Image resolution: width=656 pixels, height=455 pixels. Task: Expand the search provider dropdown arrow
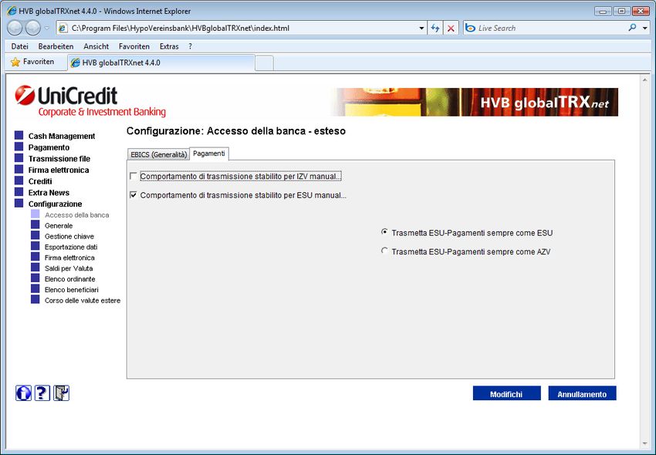tap(645, 28)
